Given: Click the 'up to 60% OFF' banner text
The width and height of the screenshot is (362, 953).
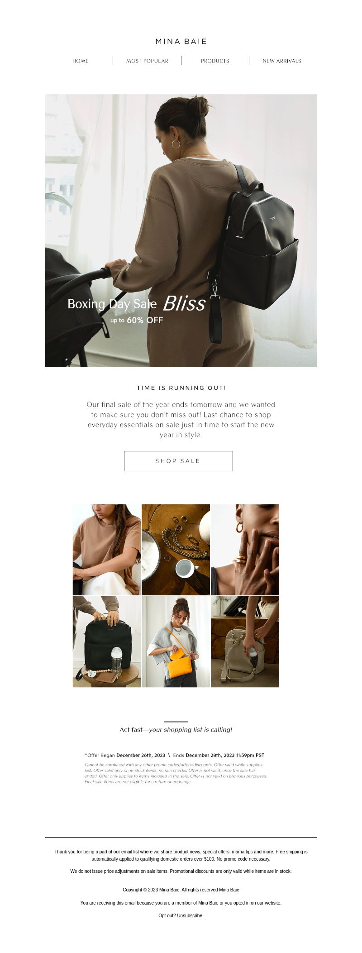Looking at the screenshot, I should [137, 320].
